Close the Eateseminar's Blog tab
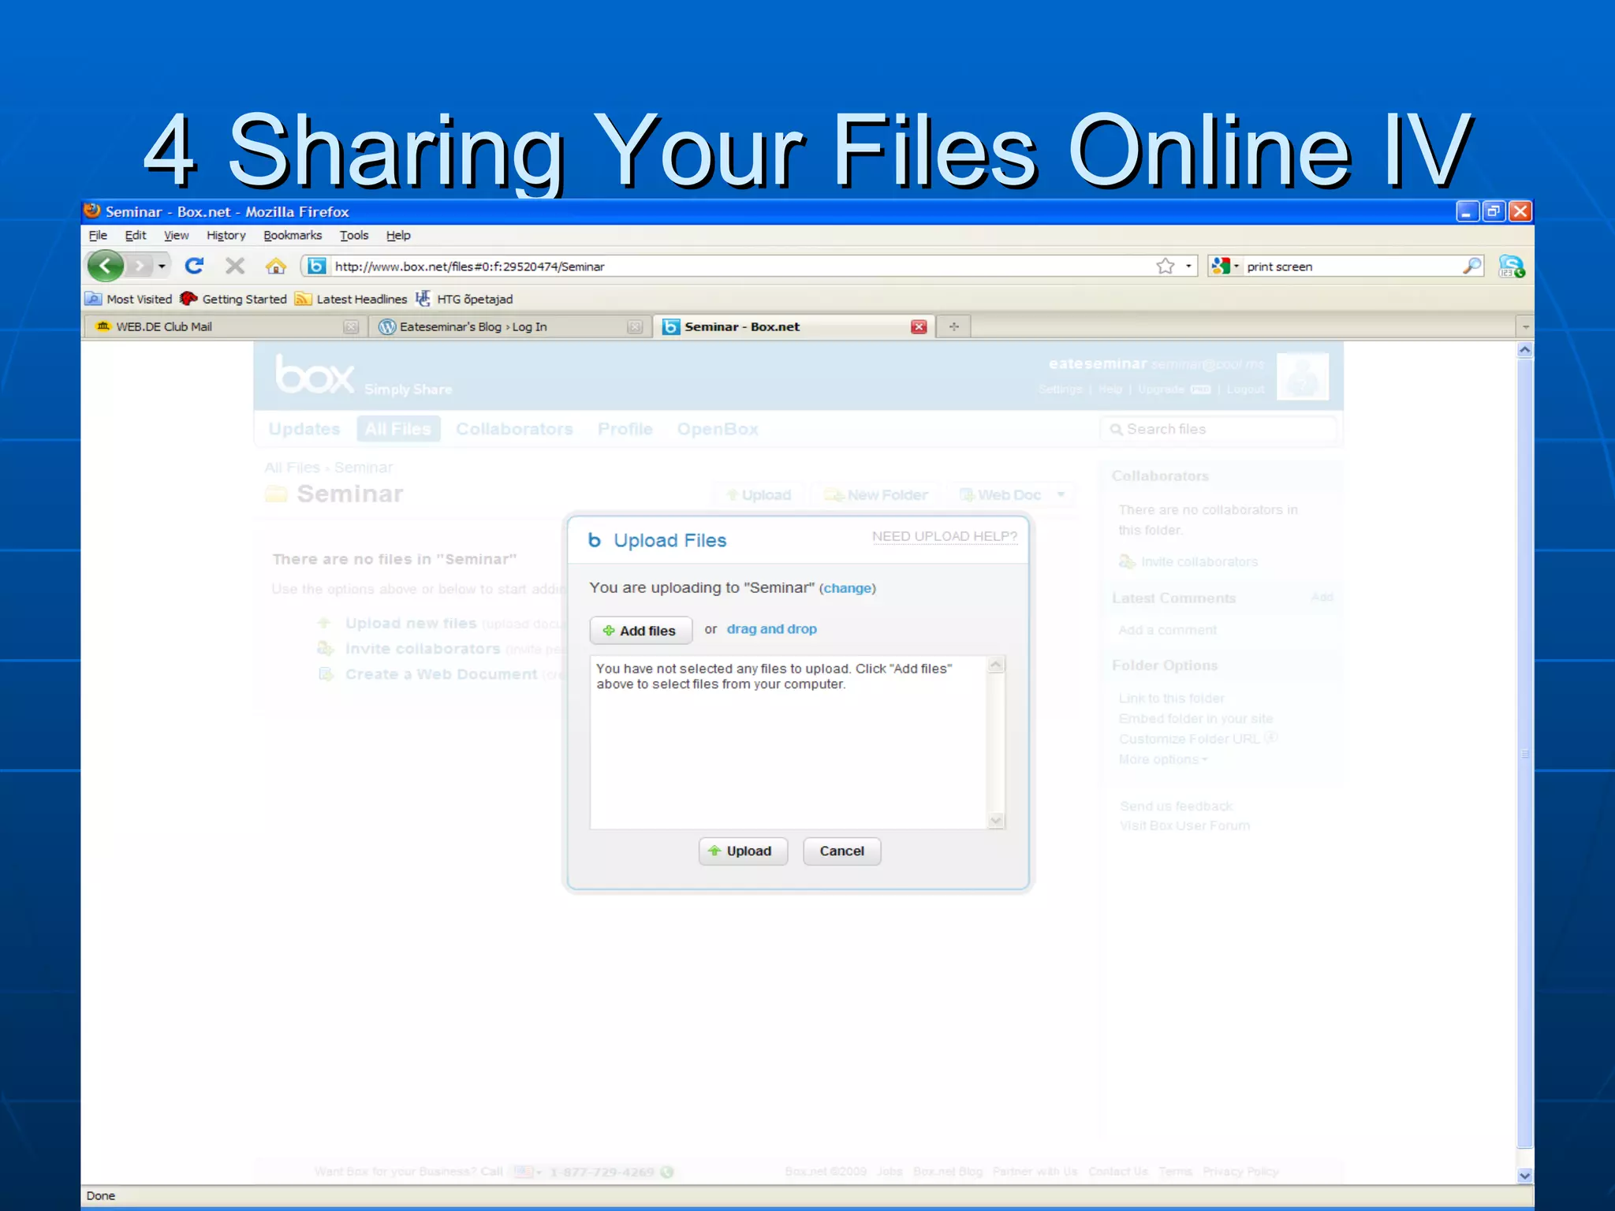 pos(635,326)
